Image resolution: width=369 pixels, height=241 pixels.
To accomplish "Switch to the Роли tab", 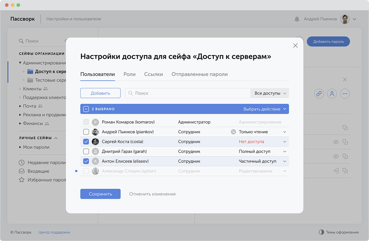I will point(129,74).
